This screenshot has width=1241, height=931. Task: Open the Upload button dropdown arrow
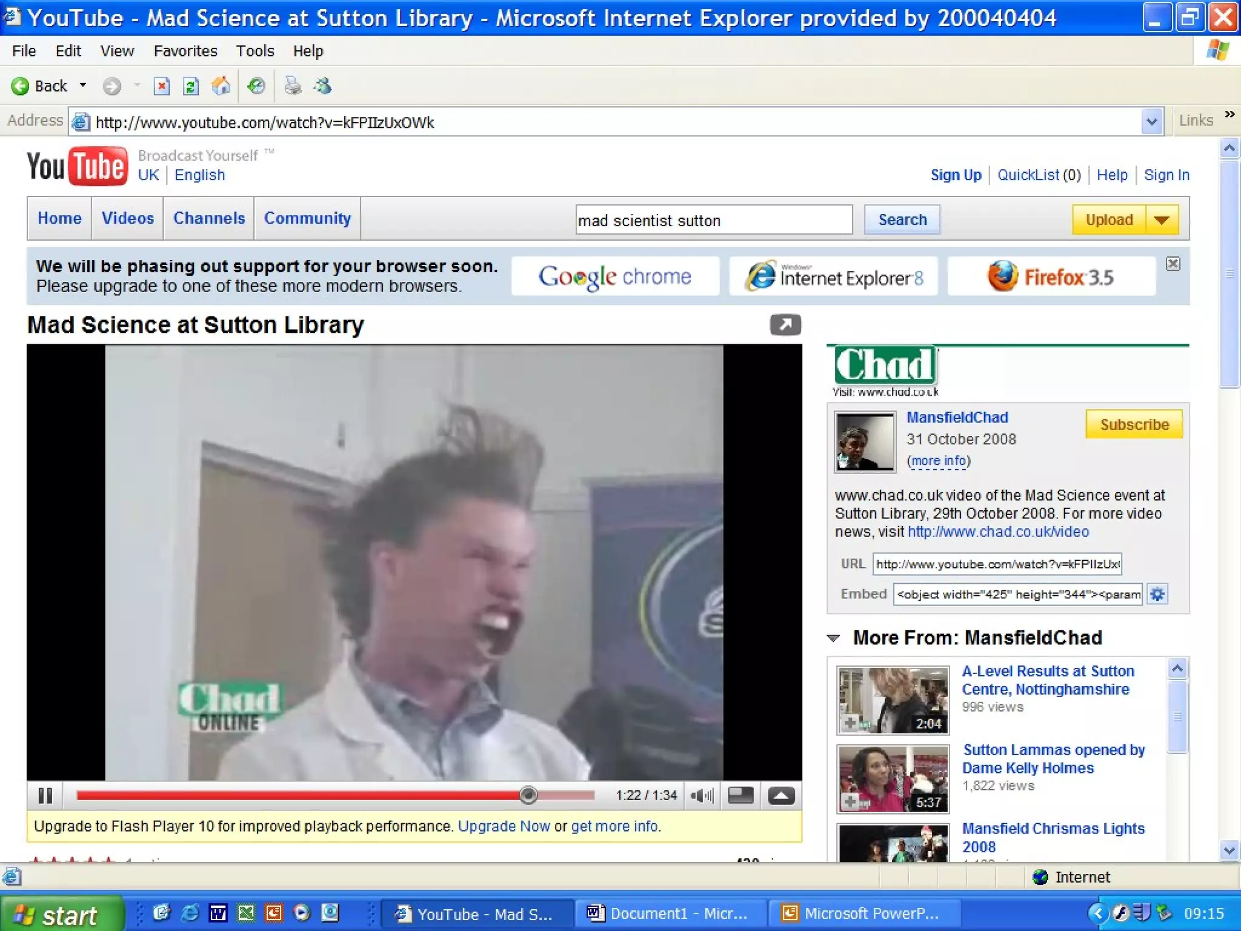[1162, 219]
